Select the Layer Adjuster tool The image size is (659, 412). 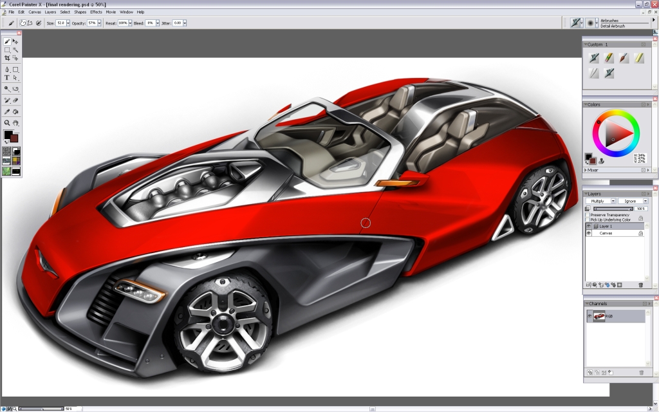click(x=16, y=41)
